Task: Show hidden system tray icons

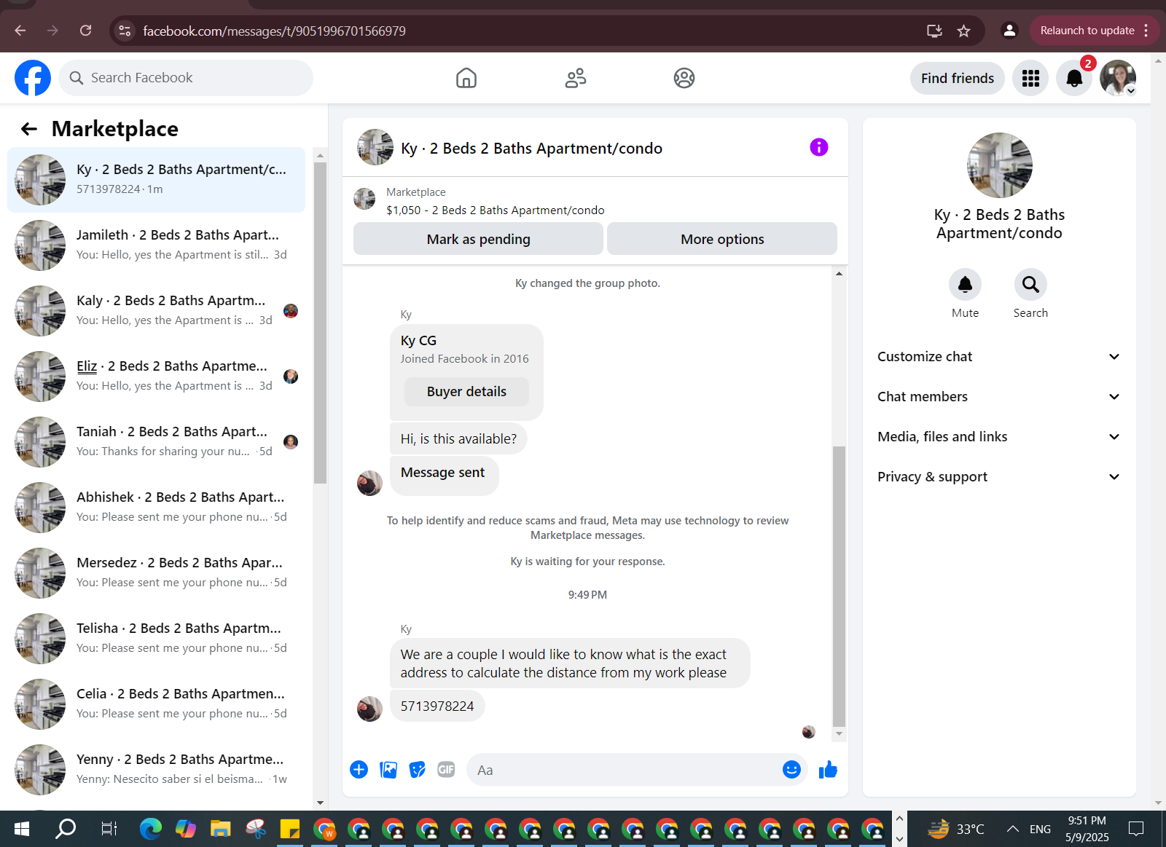Action: tap(1013, 829)
